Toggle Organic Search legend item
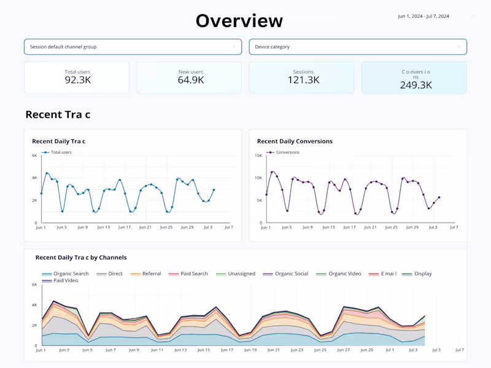The height and width of the screenshot is (368, 491). 65,274
